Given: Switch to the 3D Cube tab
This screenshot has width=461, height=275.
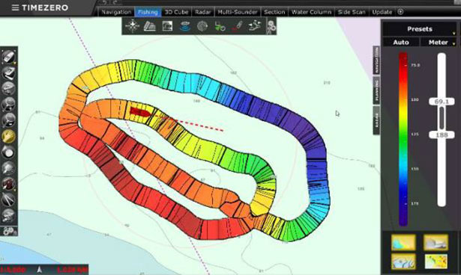Looking at the screenshot, I should [x=176, y=12].
